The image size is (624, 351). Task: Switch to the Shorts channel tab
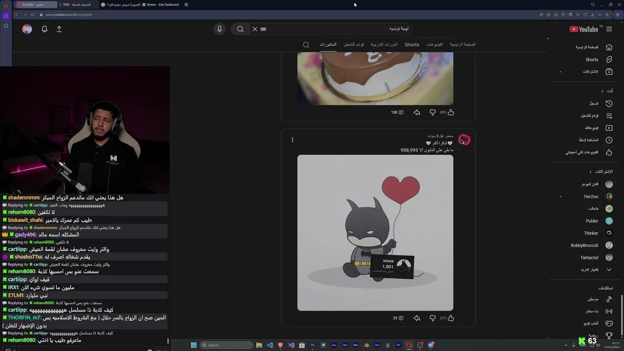(412, 44)
